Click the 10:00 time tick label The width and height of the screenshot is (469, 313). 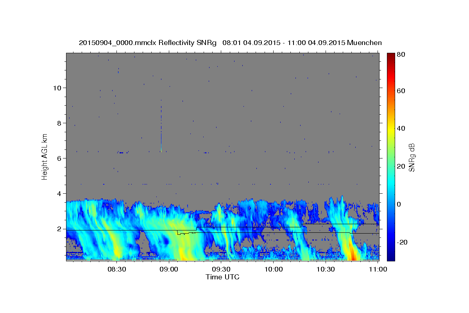pos(274,270)
